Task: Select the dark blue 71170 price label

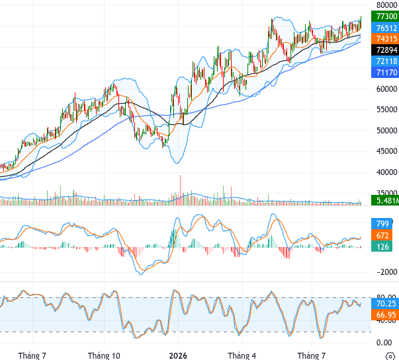Action: pos(385,73)
